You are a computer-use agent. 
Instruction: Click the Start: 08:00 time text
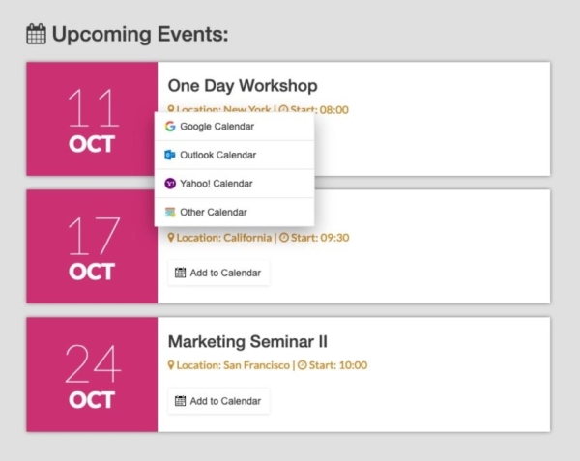(319, 110)
